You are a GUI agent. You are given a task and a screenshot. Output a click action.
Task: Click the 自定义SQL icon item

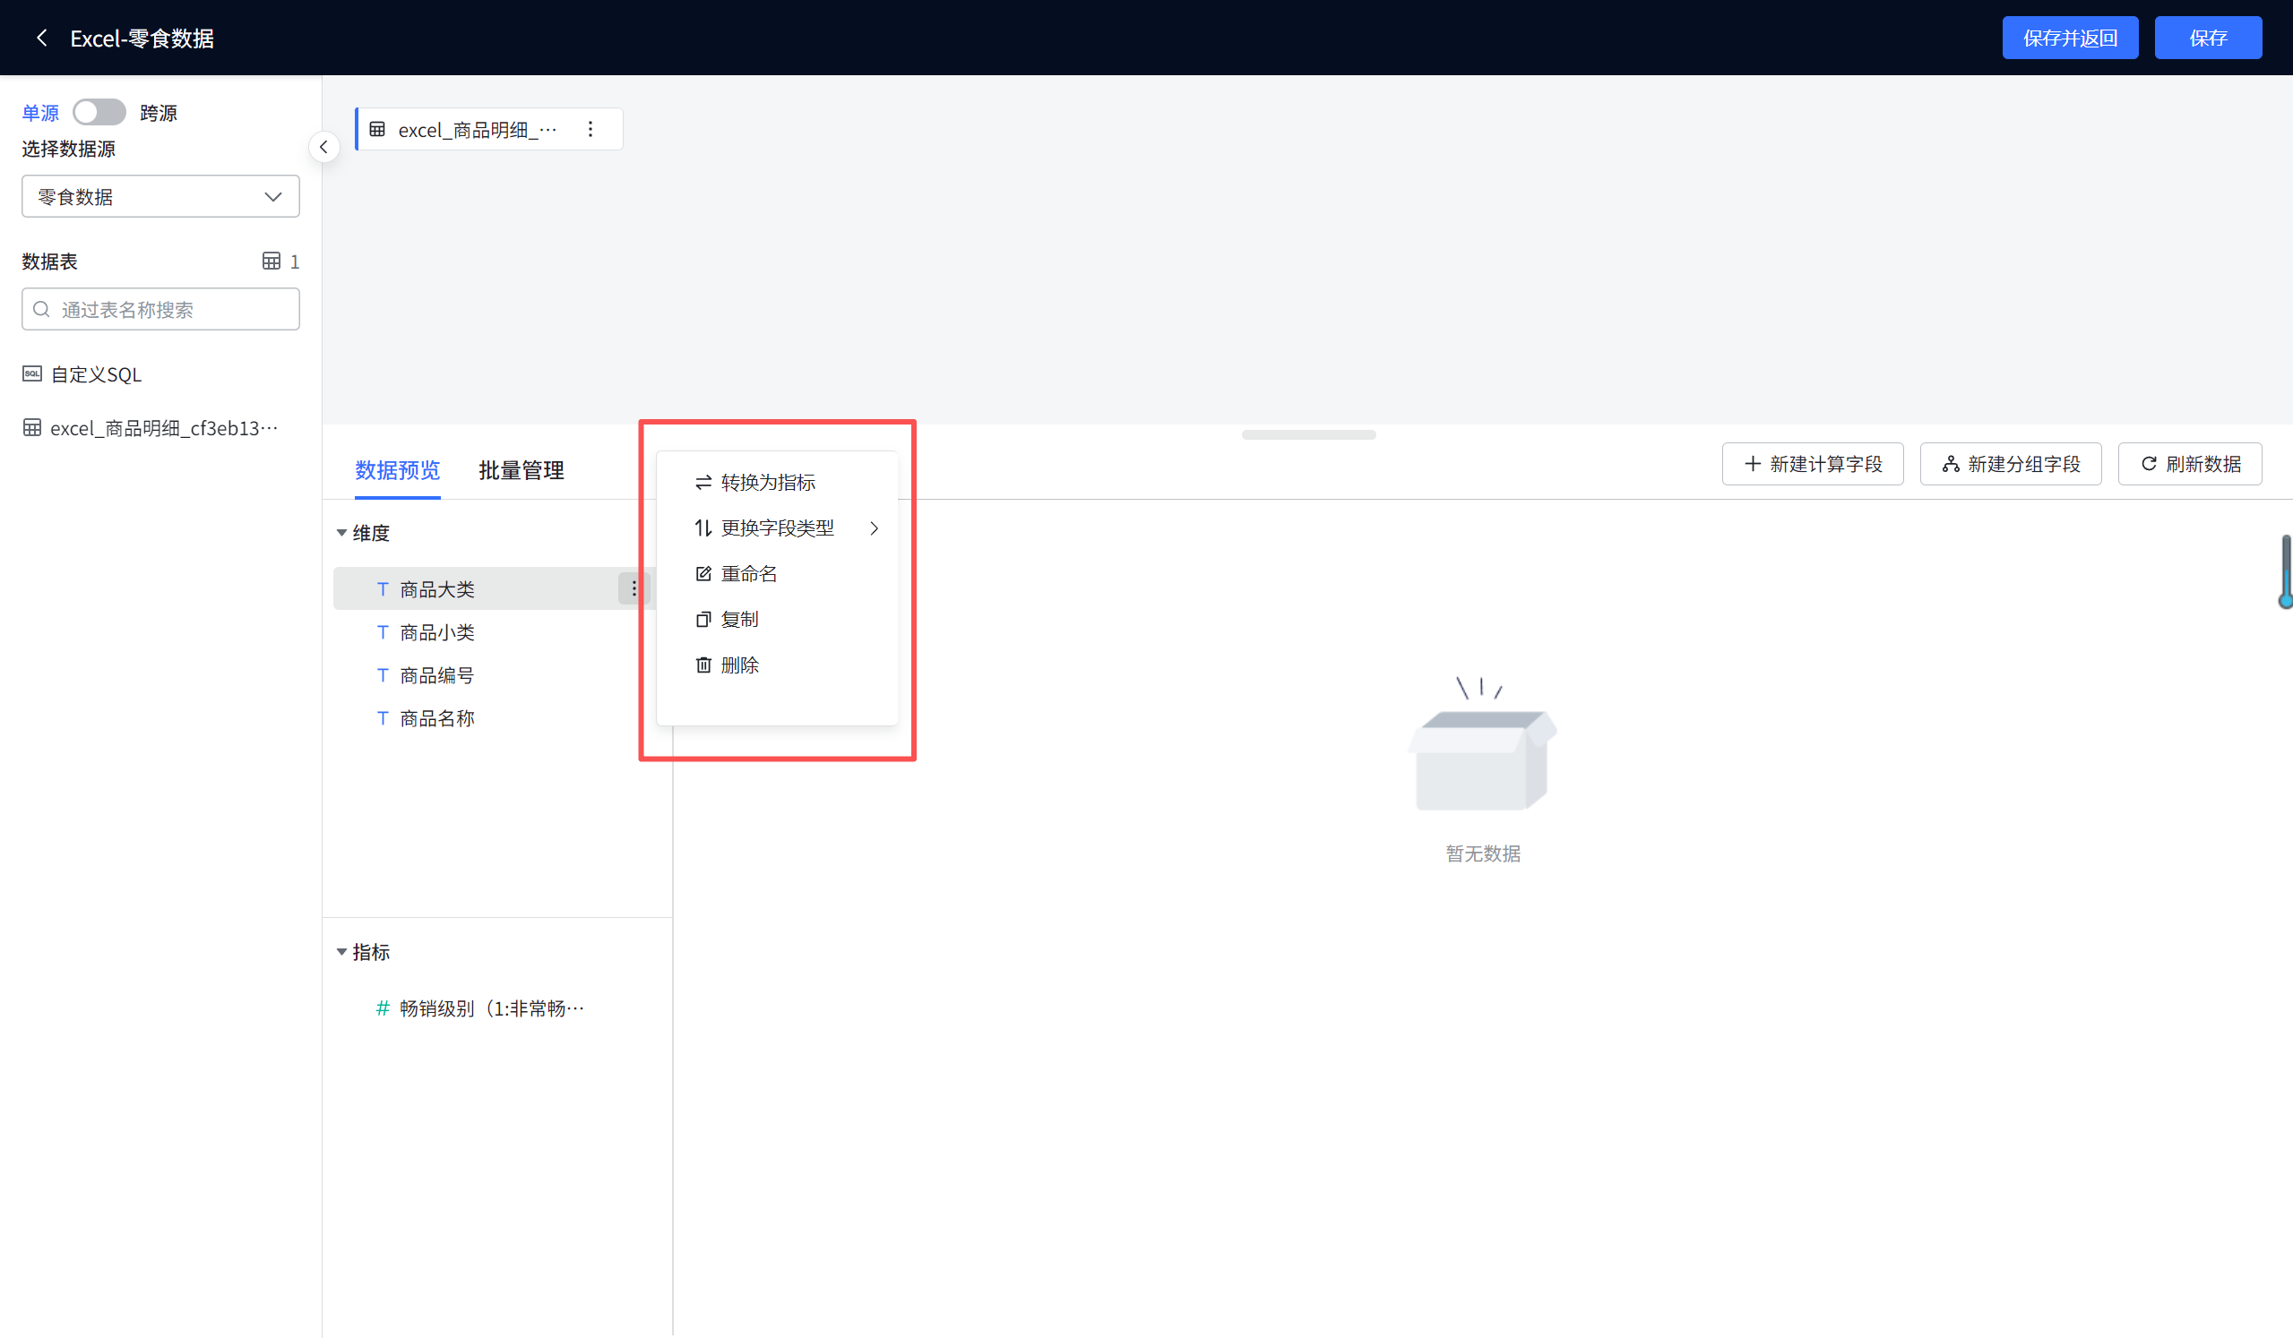(32, 373)
